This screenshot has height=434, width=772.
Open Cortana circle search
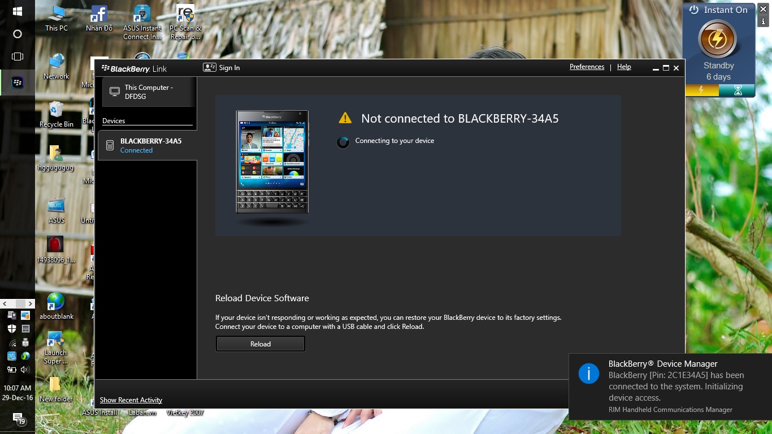(17, 34)
